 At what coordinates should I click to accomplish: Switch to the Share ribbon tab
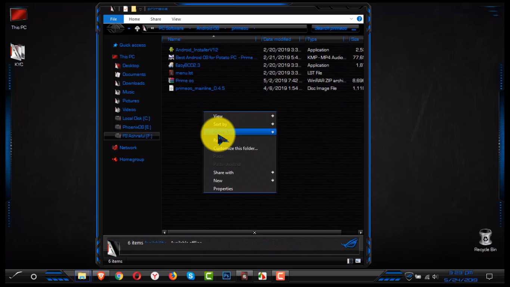coord(156,19)
